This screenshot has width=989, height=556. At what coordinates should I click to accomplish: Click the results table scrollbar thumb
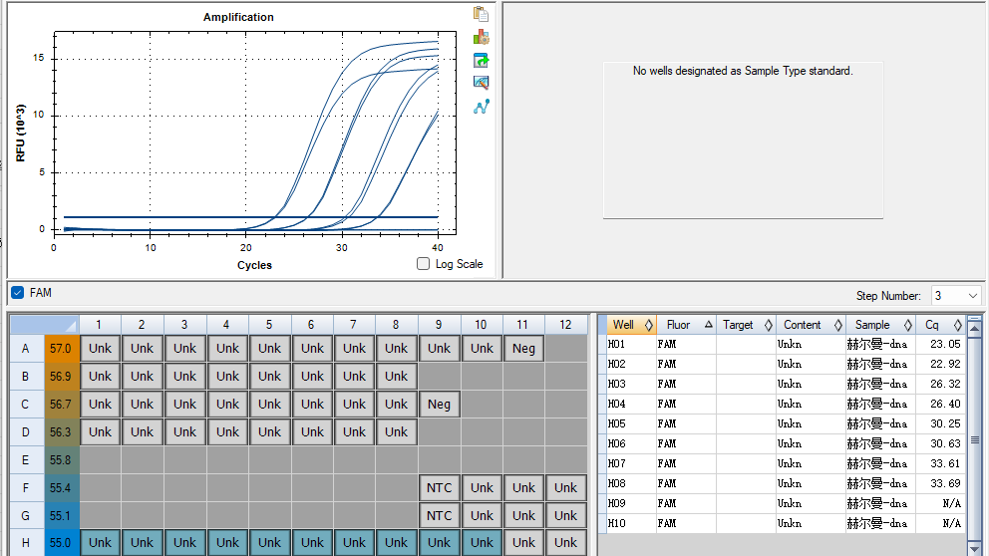(974, 439)
